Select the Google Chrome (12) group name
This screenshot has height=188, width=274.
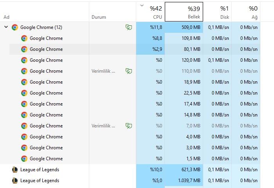coord(41,27)
